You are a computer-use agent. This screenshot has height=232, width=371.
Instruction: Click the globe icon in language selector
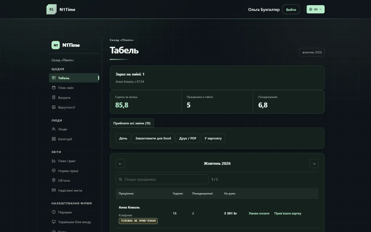(311, 9)
